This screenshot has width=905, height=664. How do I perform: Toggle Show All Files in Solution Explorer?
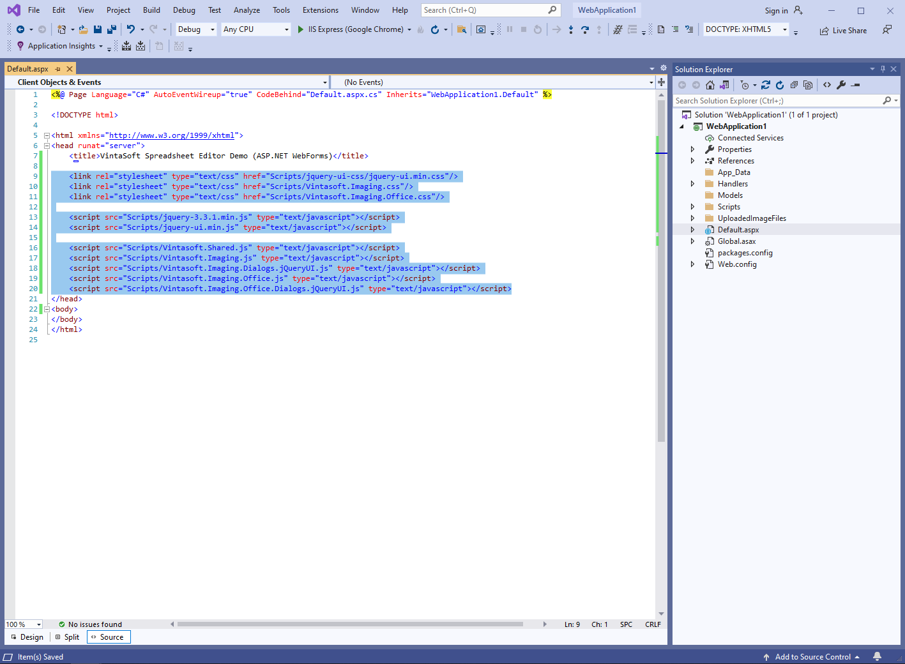point(808,85)
